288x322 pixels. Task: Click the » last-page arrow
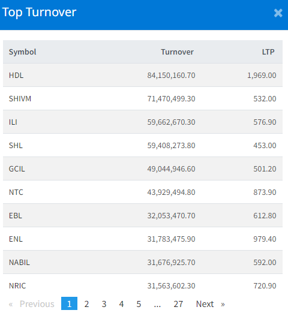223,304
